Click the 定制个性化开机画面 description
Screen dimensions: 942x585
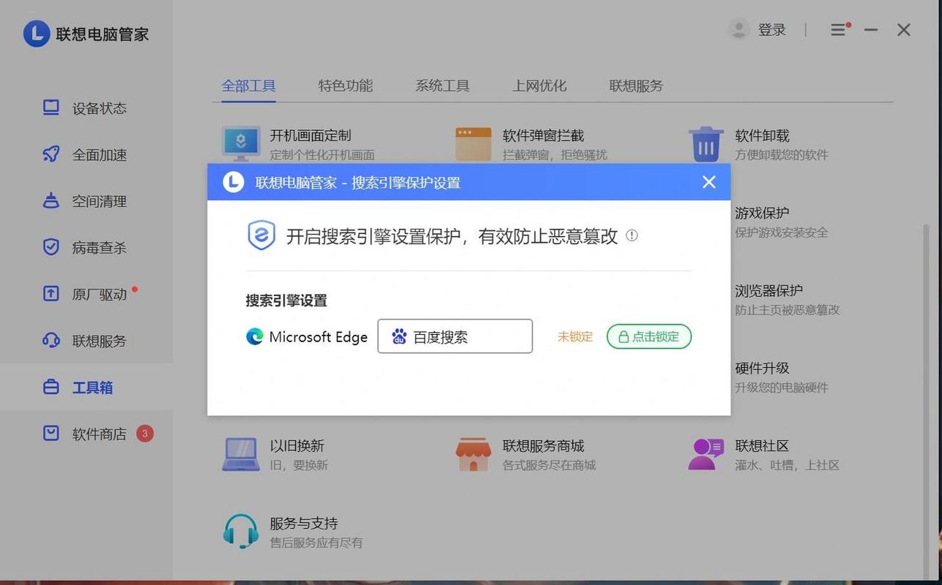coord(322,155)
